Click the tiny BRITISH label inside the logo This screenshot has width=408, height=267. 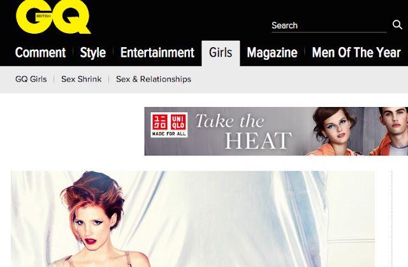click(x=43, y=16)
